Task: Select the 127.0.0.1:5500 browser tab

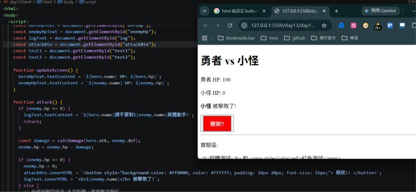Action: click(x=301, y=11)
